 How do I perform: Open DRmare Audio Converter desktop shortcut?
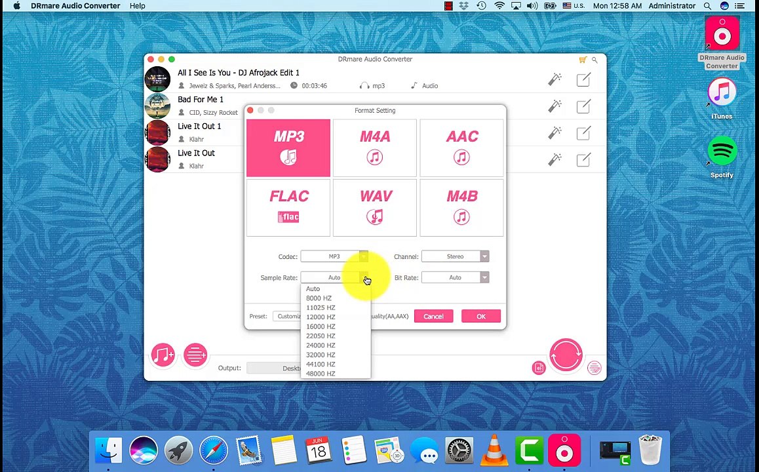click(x=722, y=43)
